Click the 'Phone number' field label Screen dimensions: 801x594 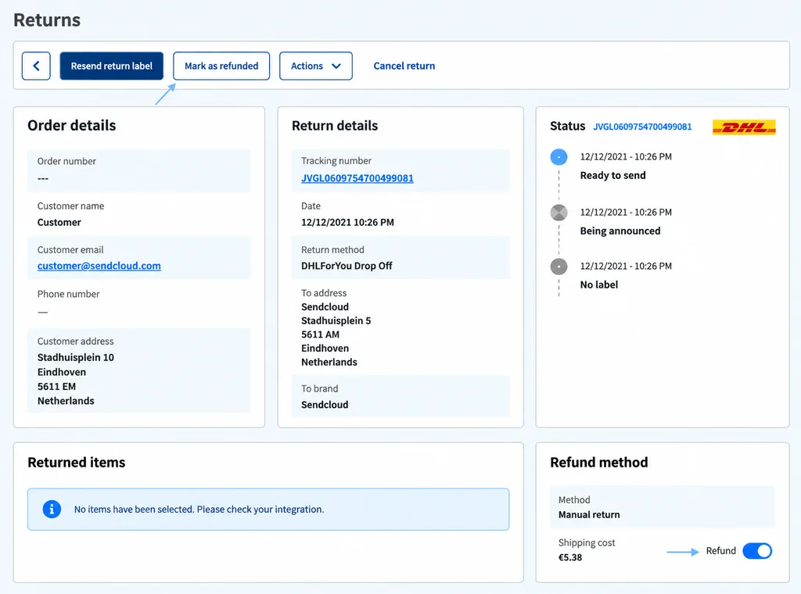coord(69,294)
